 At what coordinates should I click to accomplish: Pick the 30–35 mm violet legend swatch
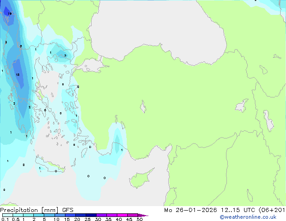[101, 215]
